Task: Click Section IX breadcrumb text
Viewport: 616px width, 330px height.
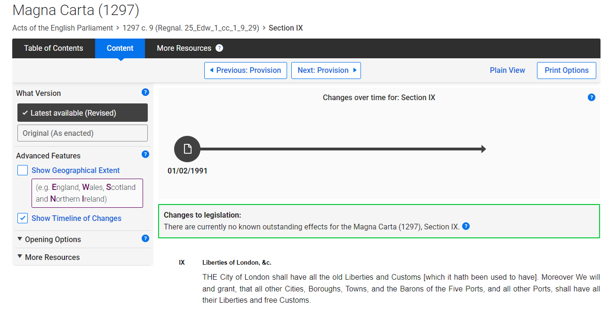Action: 286,28
